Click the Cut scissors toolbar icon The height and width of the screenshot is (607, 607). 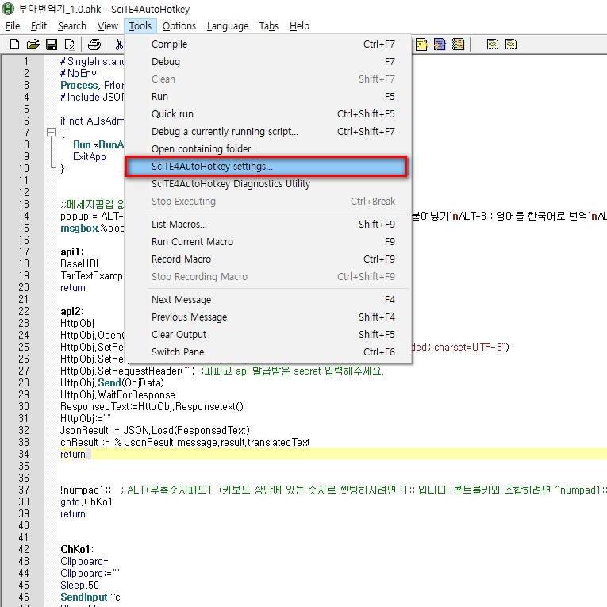tap(119, 44)
